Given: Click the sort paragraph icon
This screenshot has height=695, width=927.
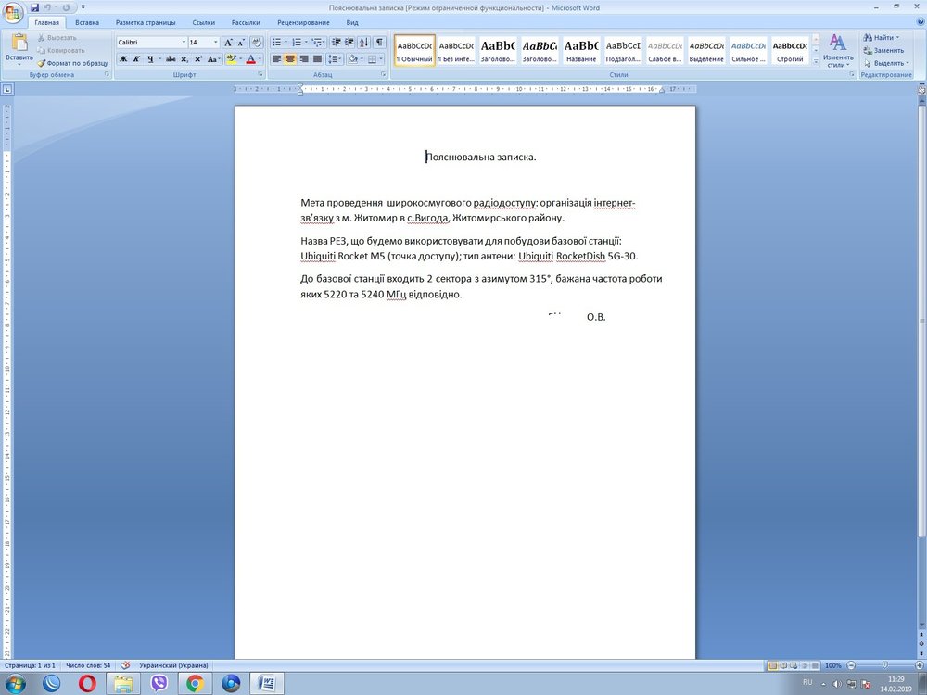Looking at the screenshot, I should (x=364, y=43).
